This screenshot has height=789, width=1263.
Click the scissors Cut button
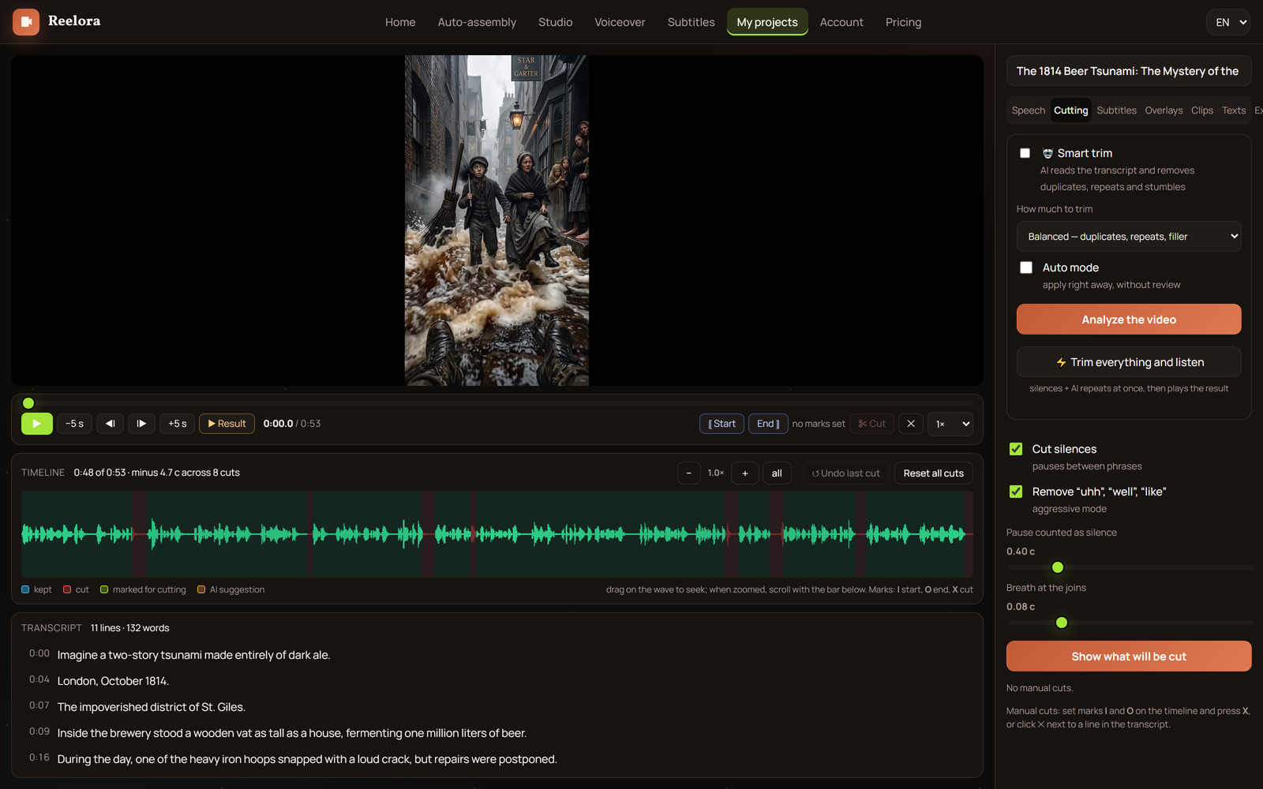(x=871, y=424)
